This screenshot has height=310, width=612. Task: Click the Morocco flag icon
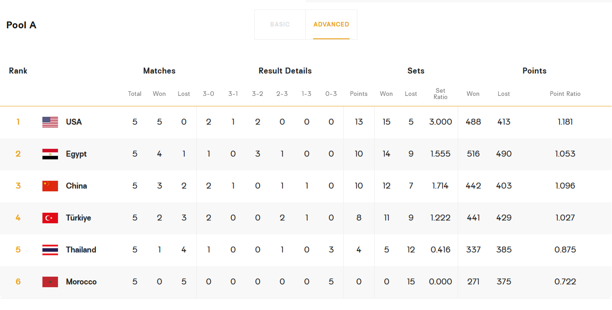point(50,282)
